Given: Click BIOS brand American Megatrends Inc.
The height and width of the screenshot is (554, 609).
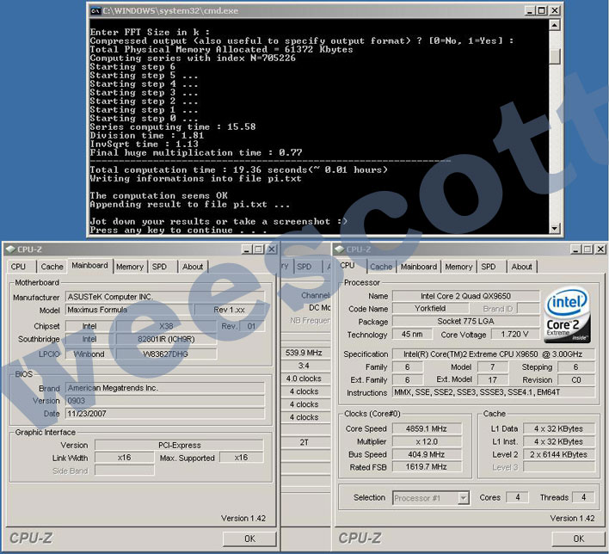Looking at the screenshot, I should (x=165, y=388).
